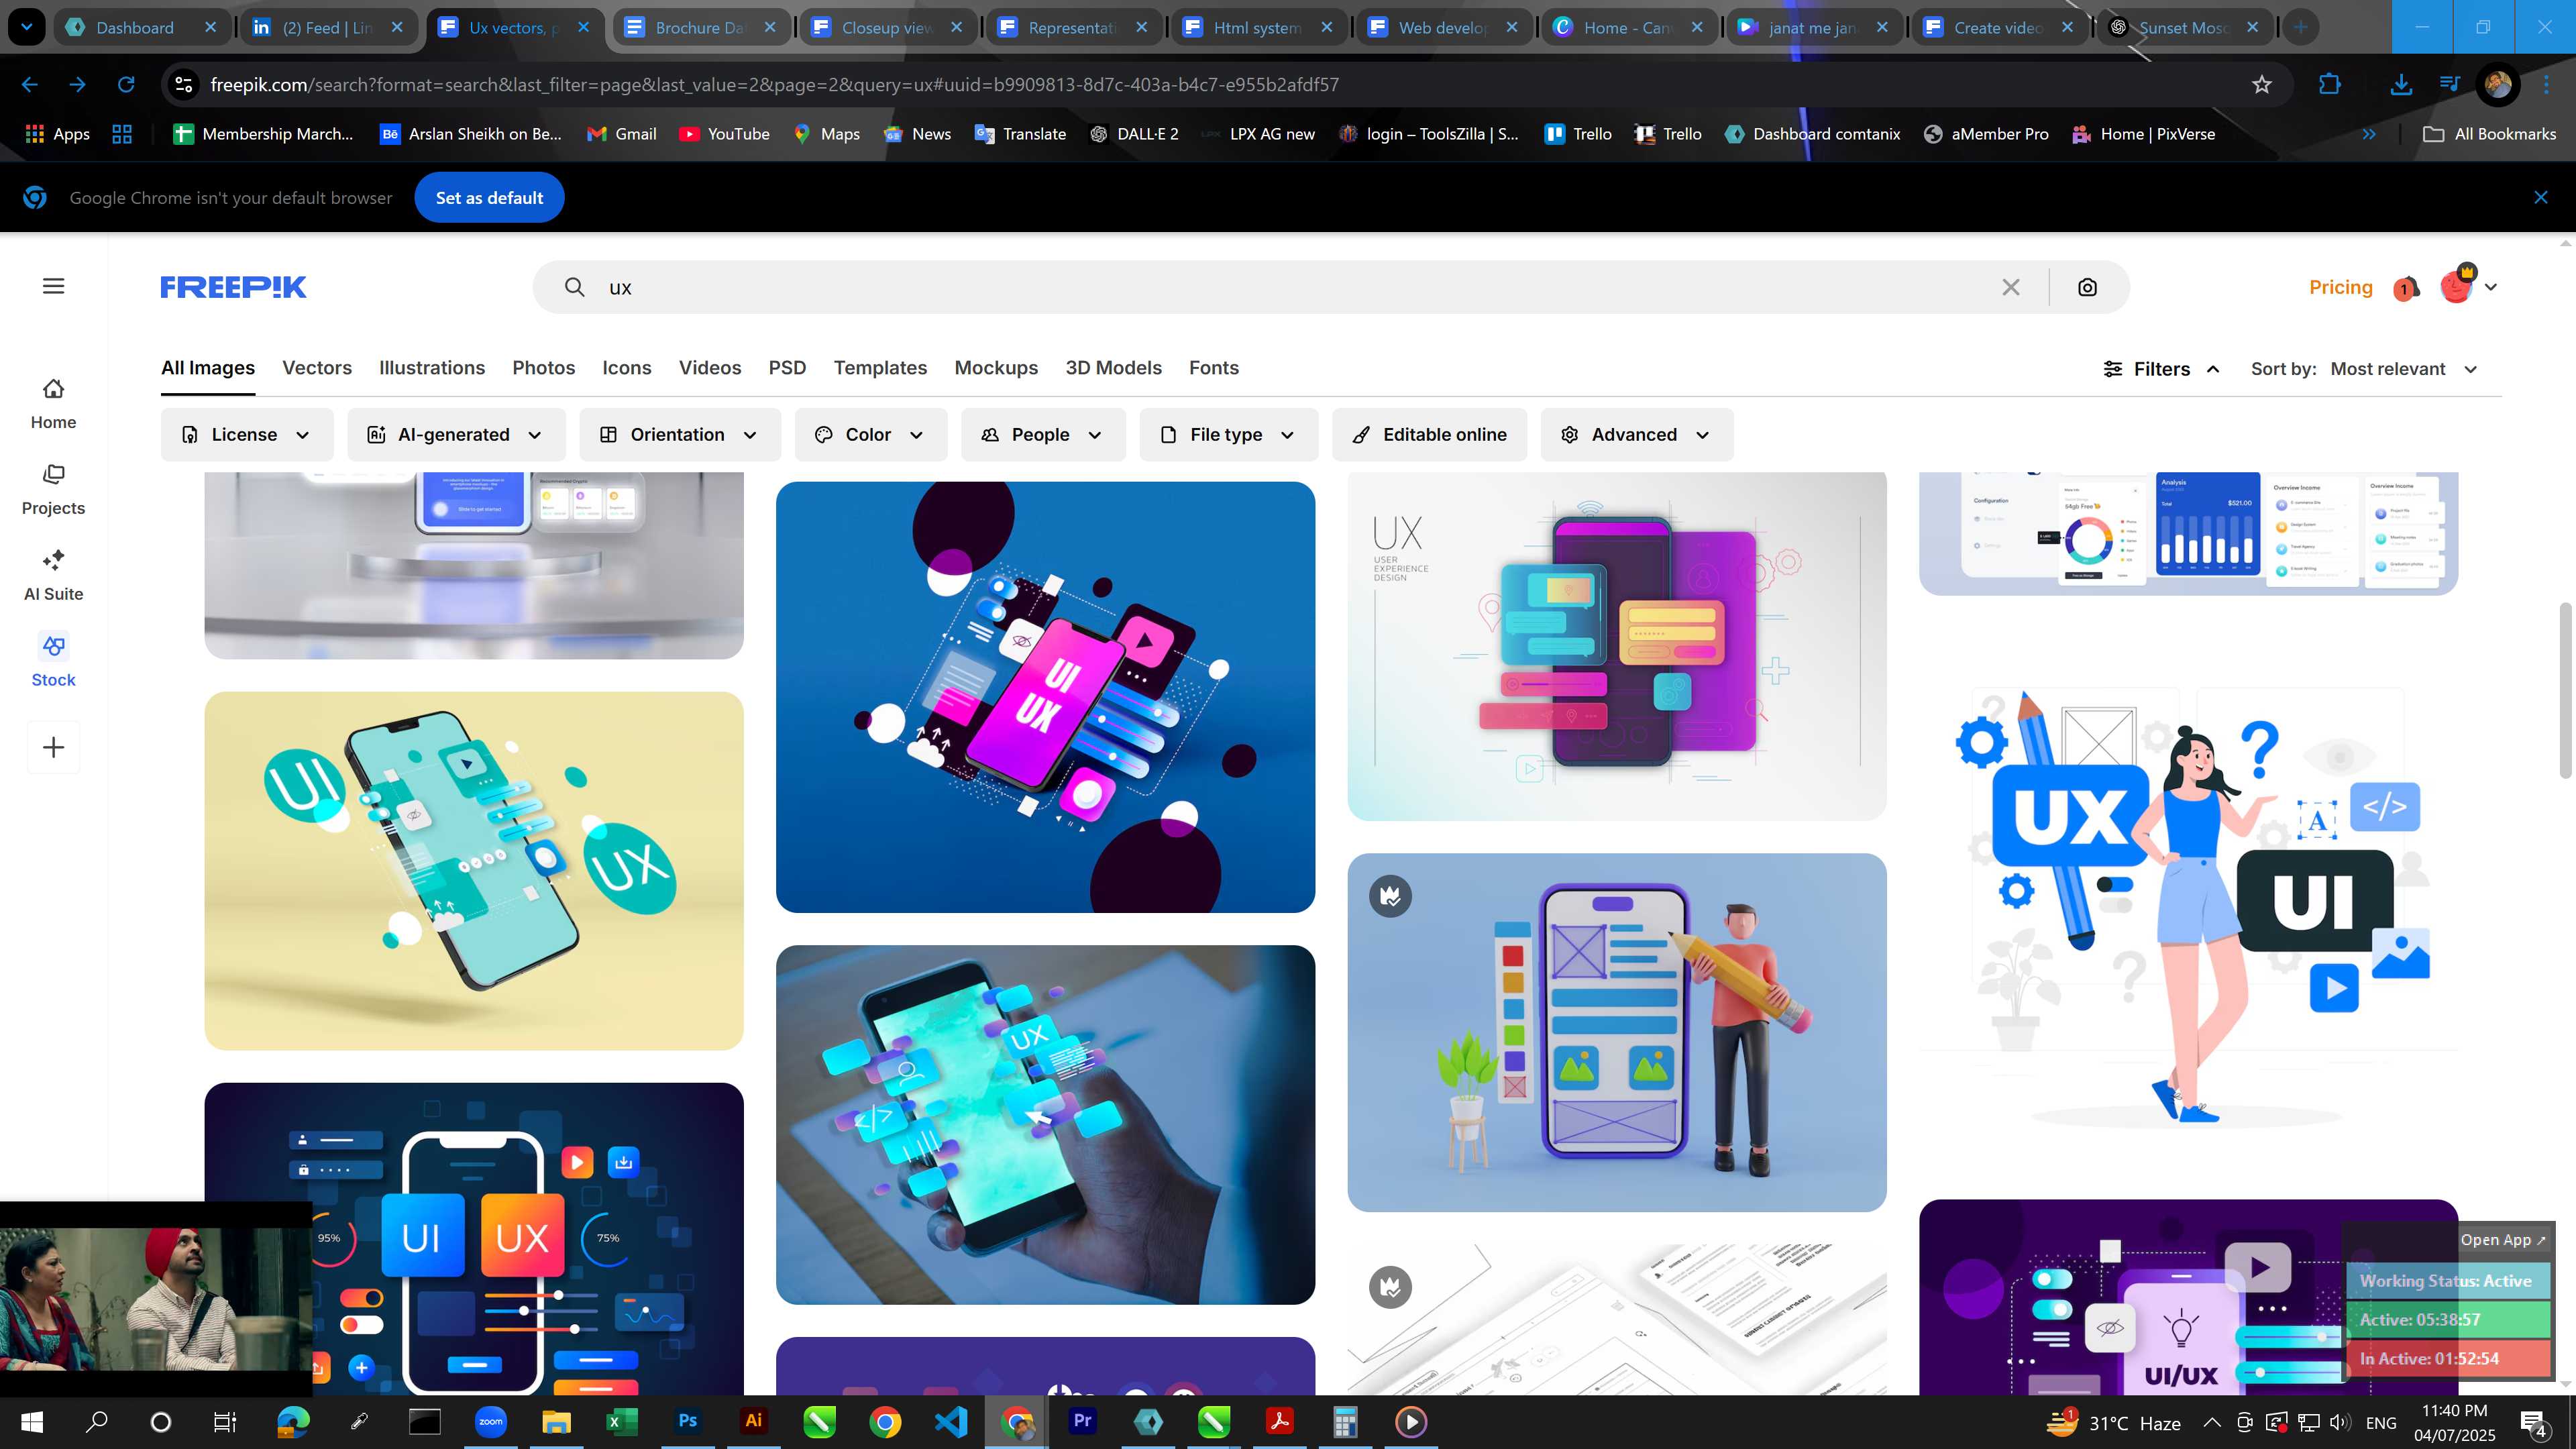The width and height of the screenshot is (2576, 1449).
Task: Open Illustrator from the taskbar
Action: point(754,1421)
